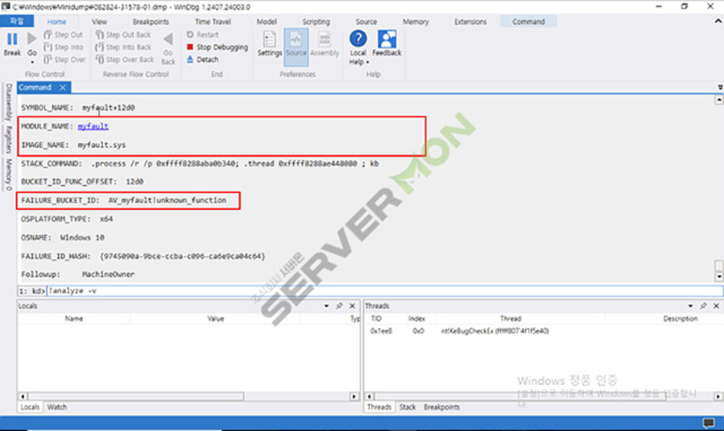Switch to the Breakpoints bottom tab
This screenshot has height=431, width=724.
click(x=442, y=407)
